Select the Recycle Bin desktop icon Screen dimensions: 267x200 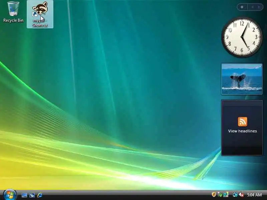coord(13,12)
